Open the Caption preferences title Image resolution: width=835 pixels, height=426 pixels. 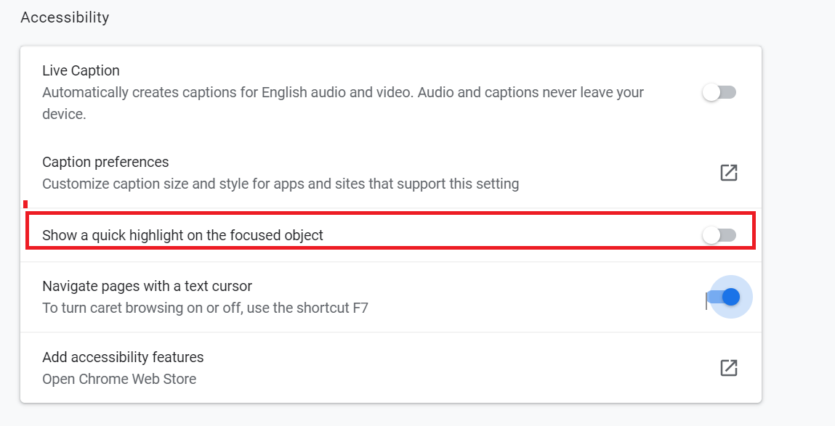click(x=105, y=162)
